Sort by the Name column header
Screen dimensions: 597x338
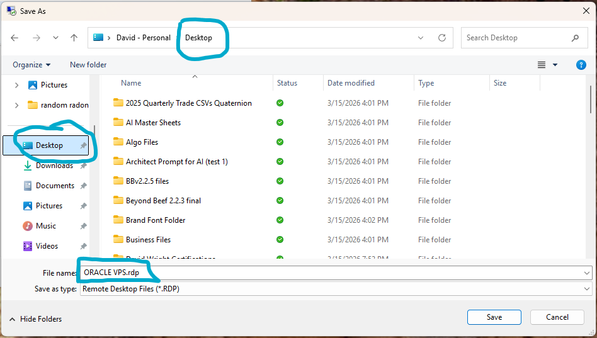[x=131, y=83]
